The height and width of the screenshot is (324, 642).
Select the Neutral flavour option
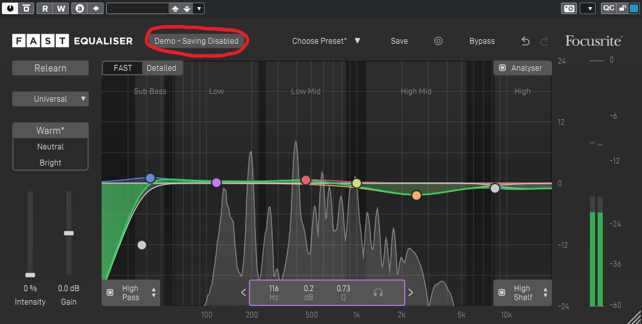click(x=50, y=146)
